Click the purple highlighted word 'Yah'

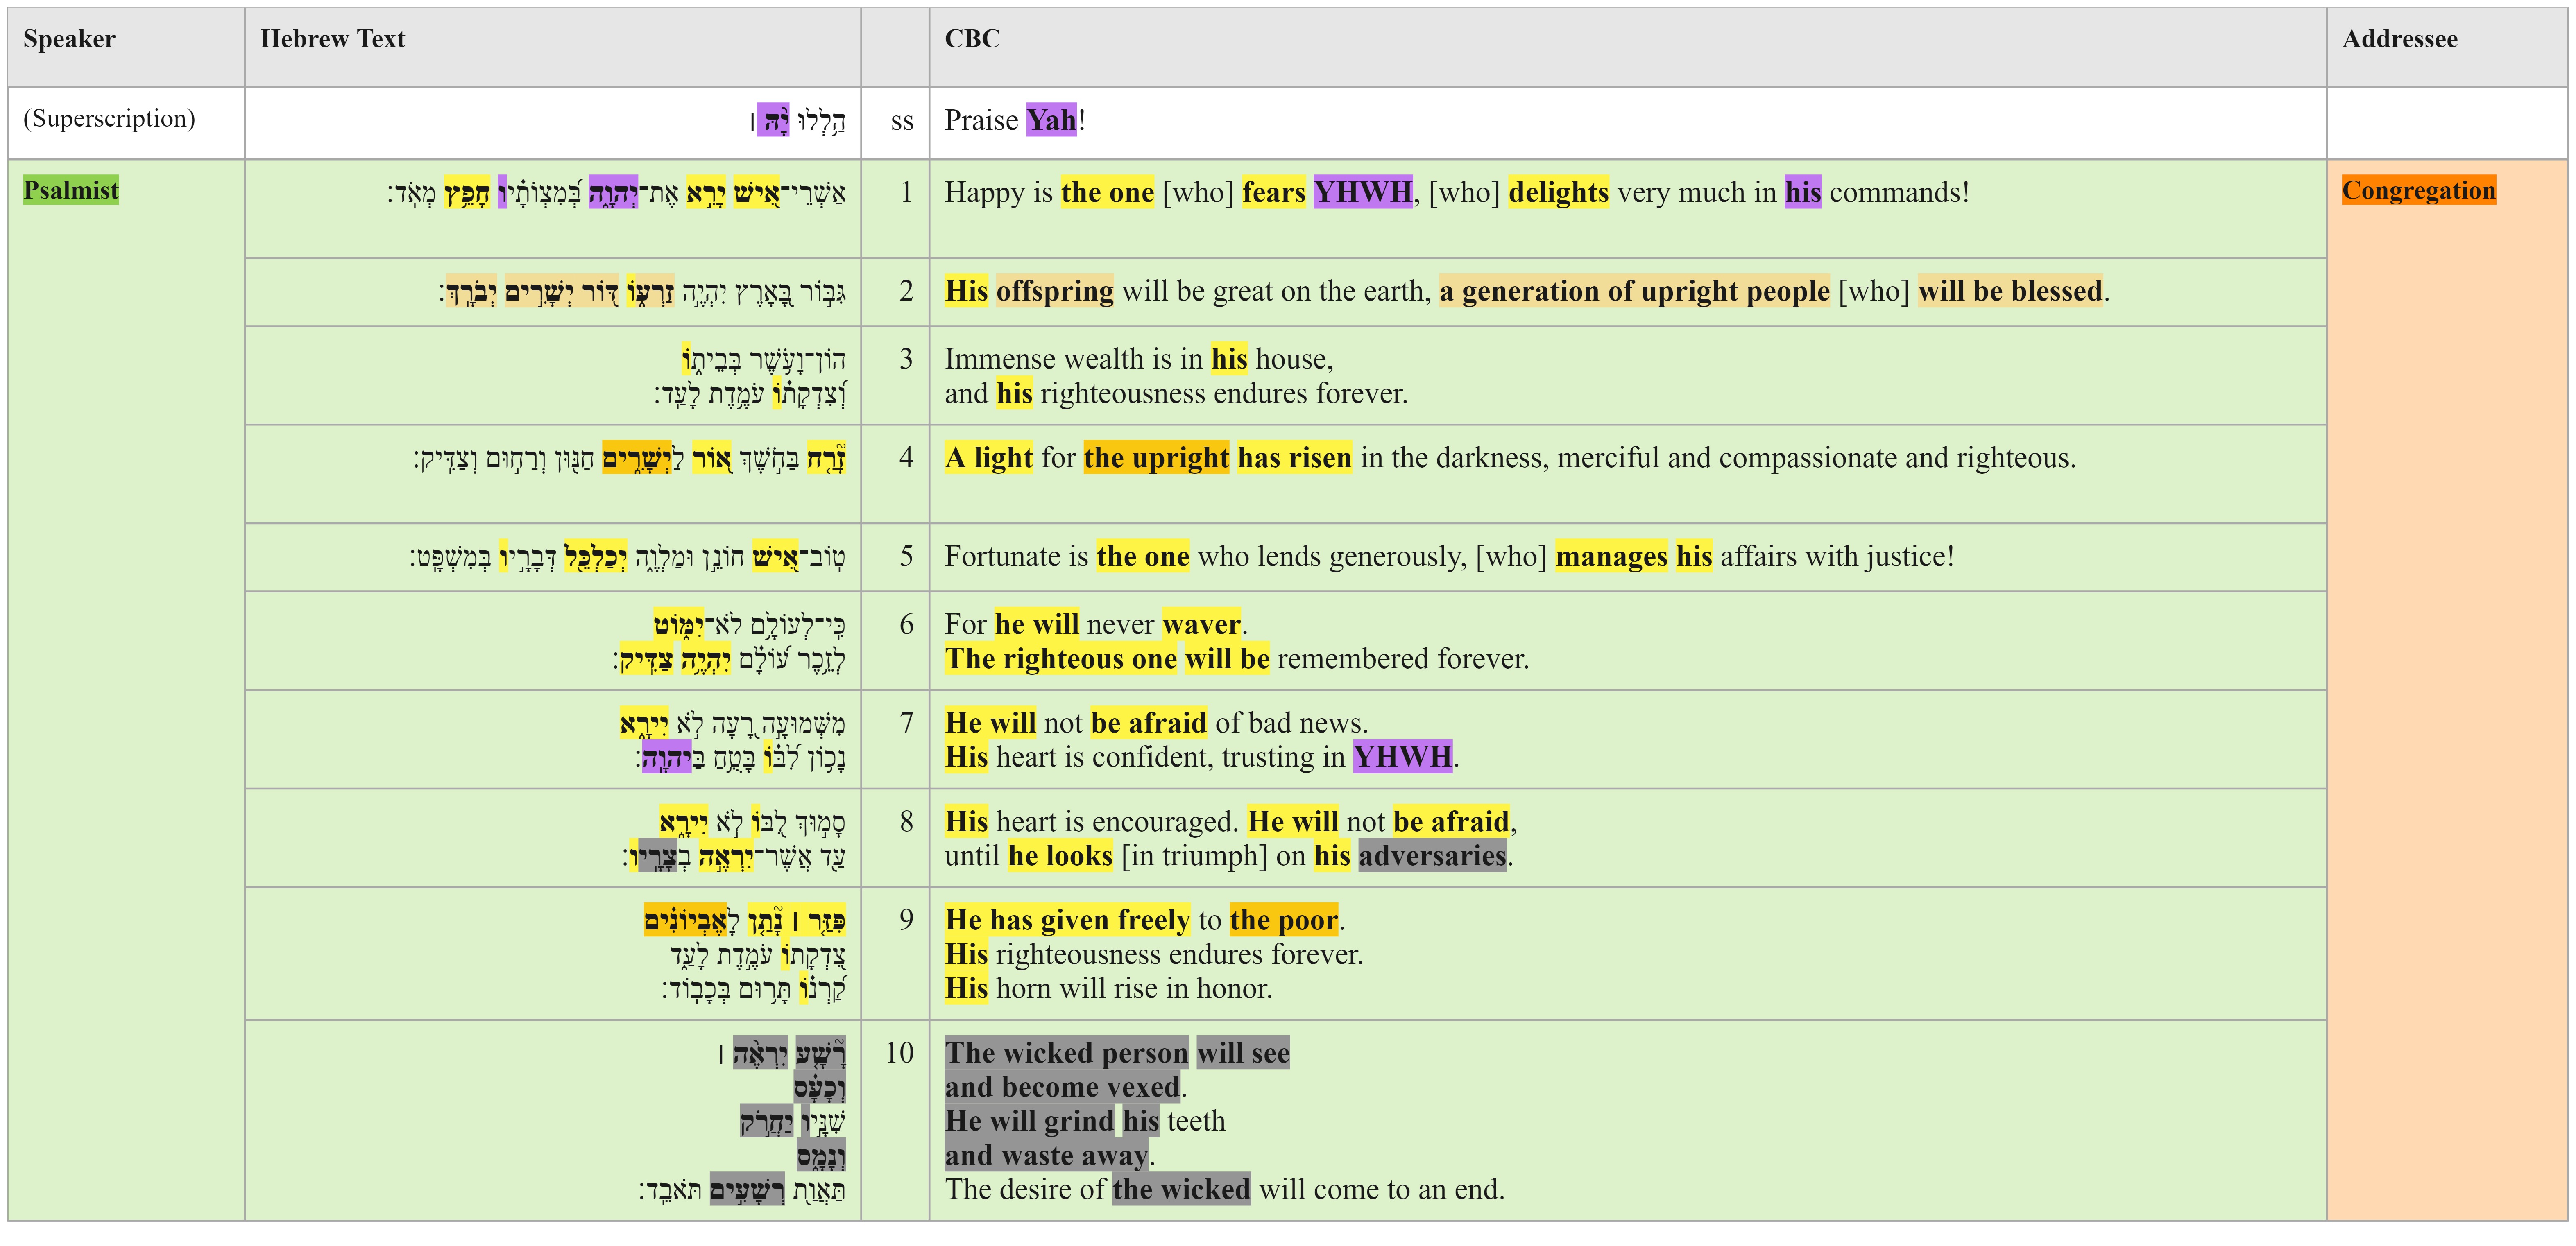click(x=1051, y=120)
